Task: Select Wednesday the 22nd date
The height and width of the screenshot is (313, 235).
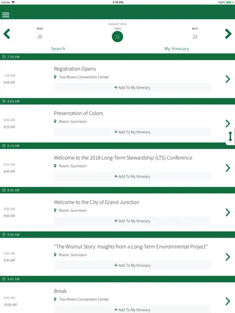Action: pyautogui.click(x=195, y=36)
